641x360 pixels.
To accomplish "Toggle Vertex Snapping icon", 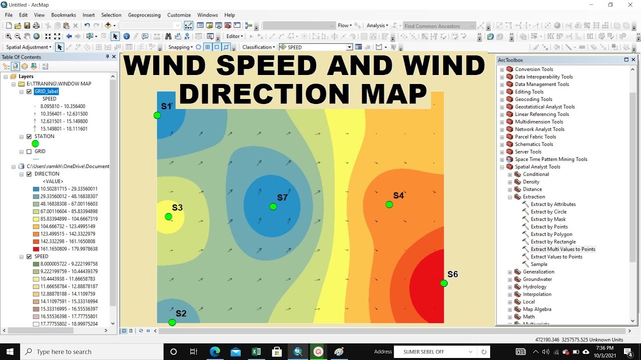I will coord(217,47).
